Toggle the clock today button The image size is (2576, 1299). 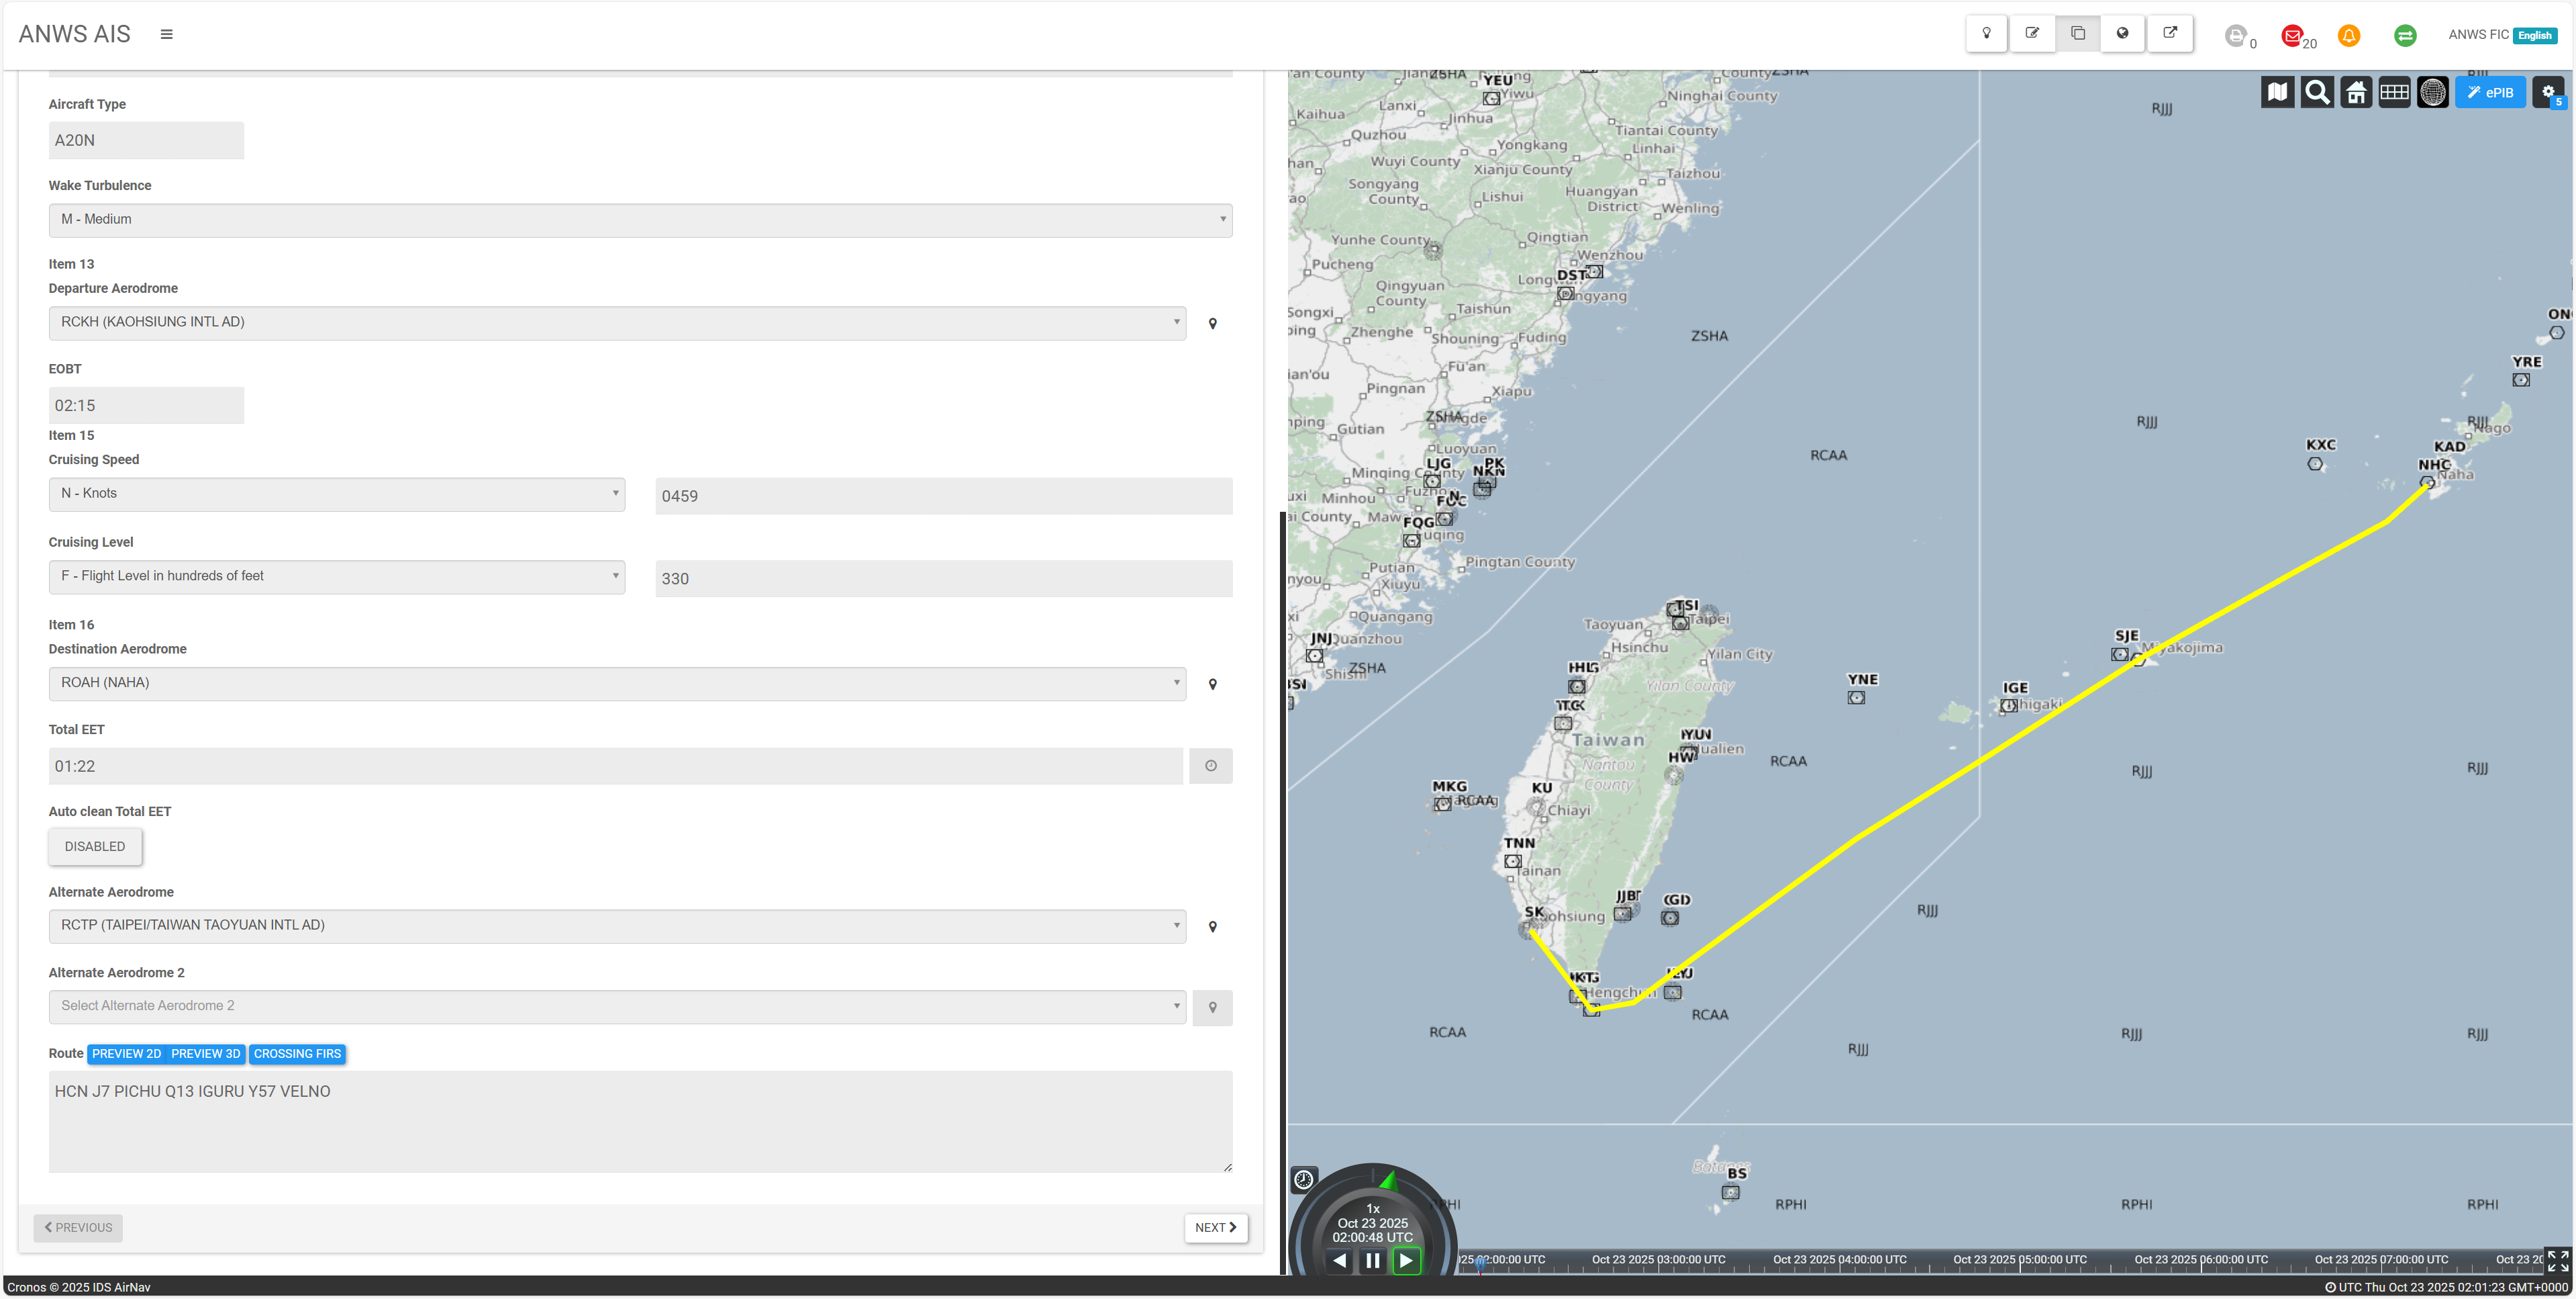(1303, 1179)
